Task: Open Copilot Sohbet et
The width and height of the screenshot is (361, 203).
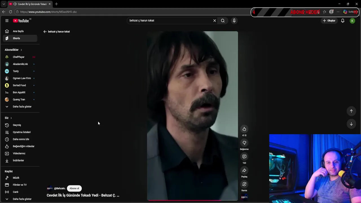Action: [x=351, y=12]
